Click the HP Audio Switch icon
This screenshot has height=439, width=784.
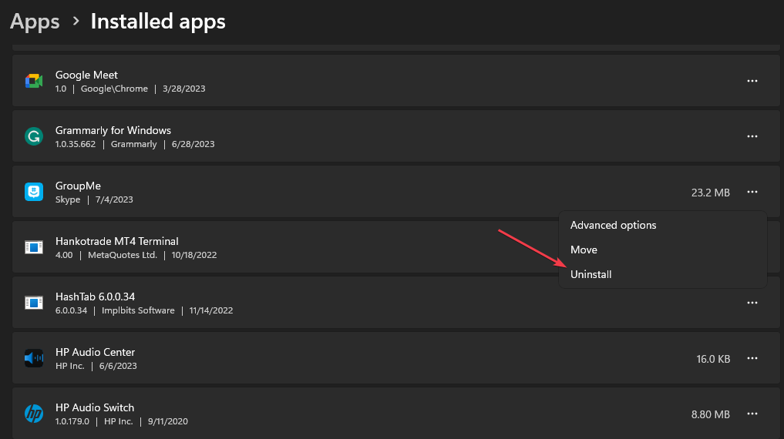click(33, 414)
